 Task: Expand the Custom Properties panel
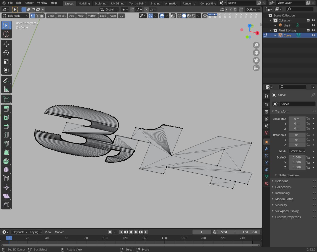pyautogui.click(x=288, y=217)
